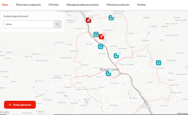This screenshot has height=115, width=188.
Task: Click the Wawer district label
Action: tap(150, 82)
